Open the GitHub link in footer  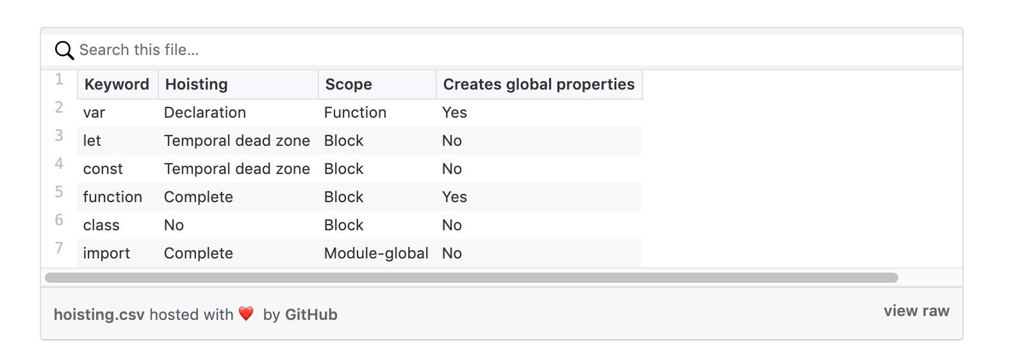click(x=311, y=315)
